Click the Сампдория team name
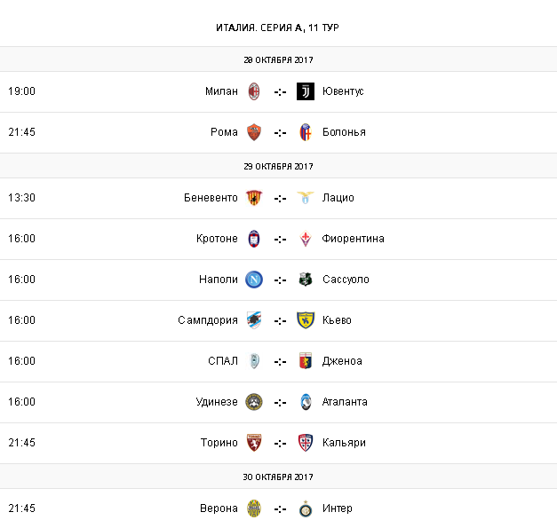This screenshot has height=528, width=557. (208, 320)
